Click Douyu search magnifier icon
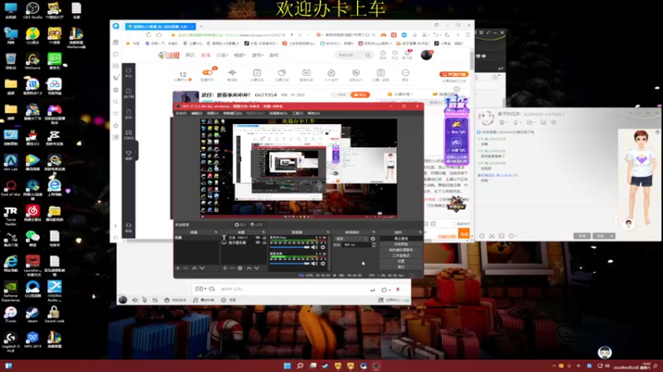The image size is (663, 372). pyautogui.click(x=368, y=55)
